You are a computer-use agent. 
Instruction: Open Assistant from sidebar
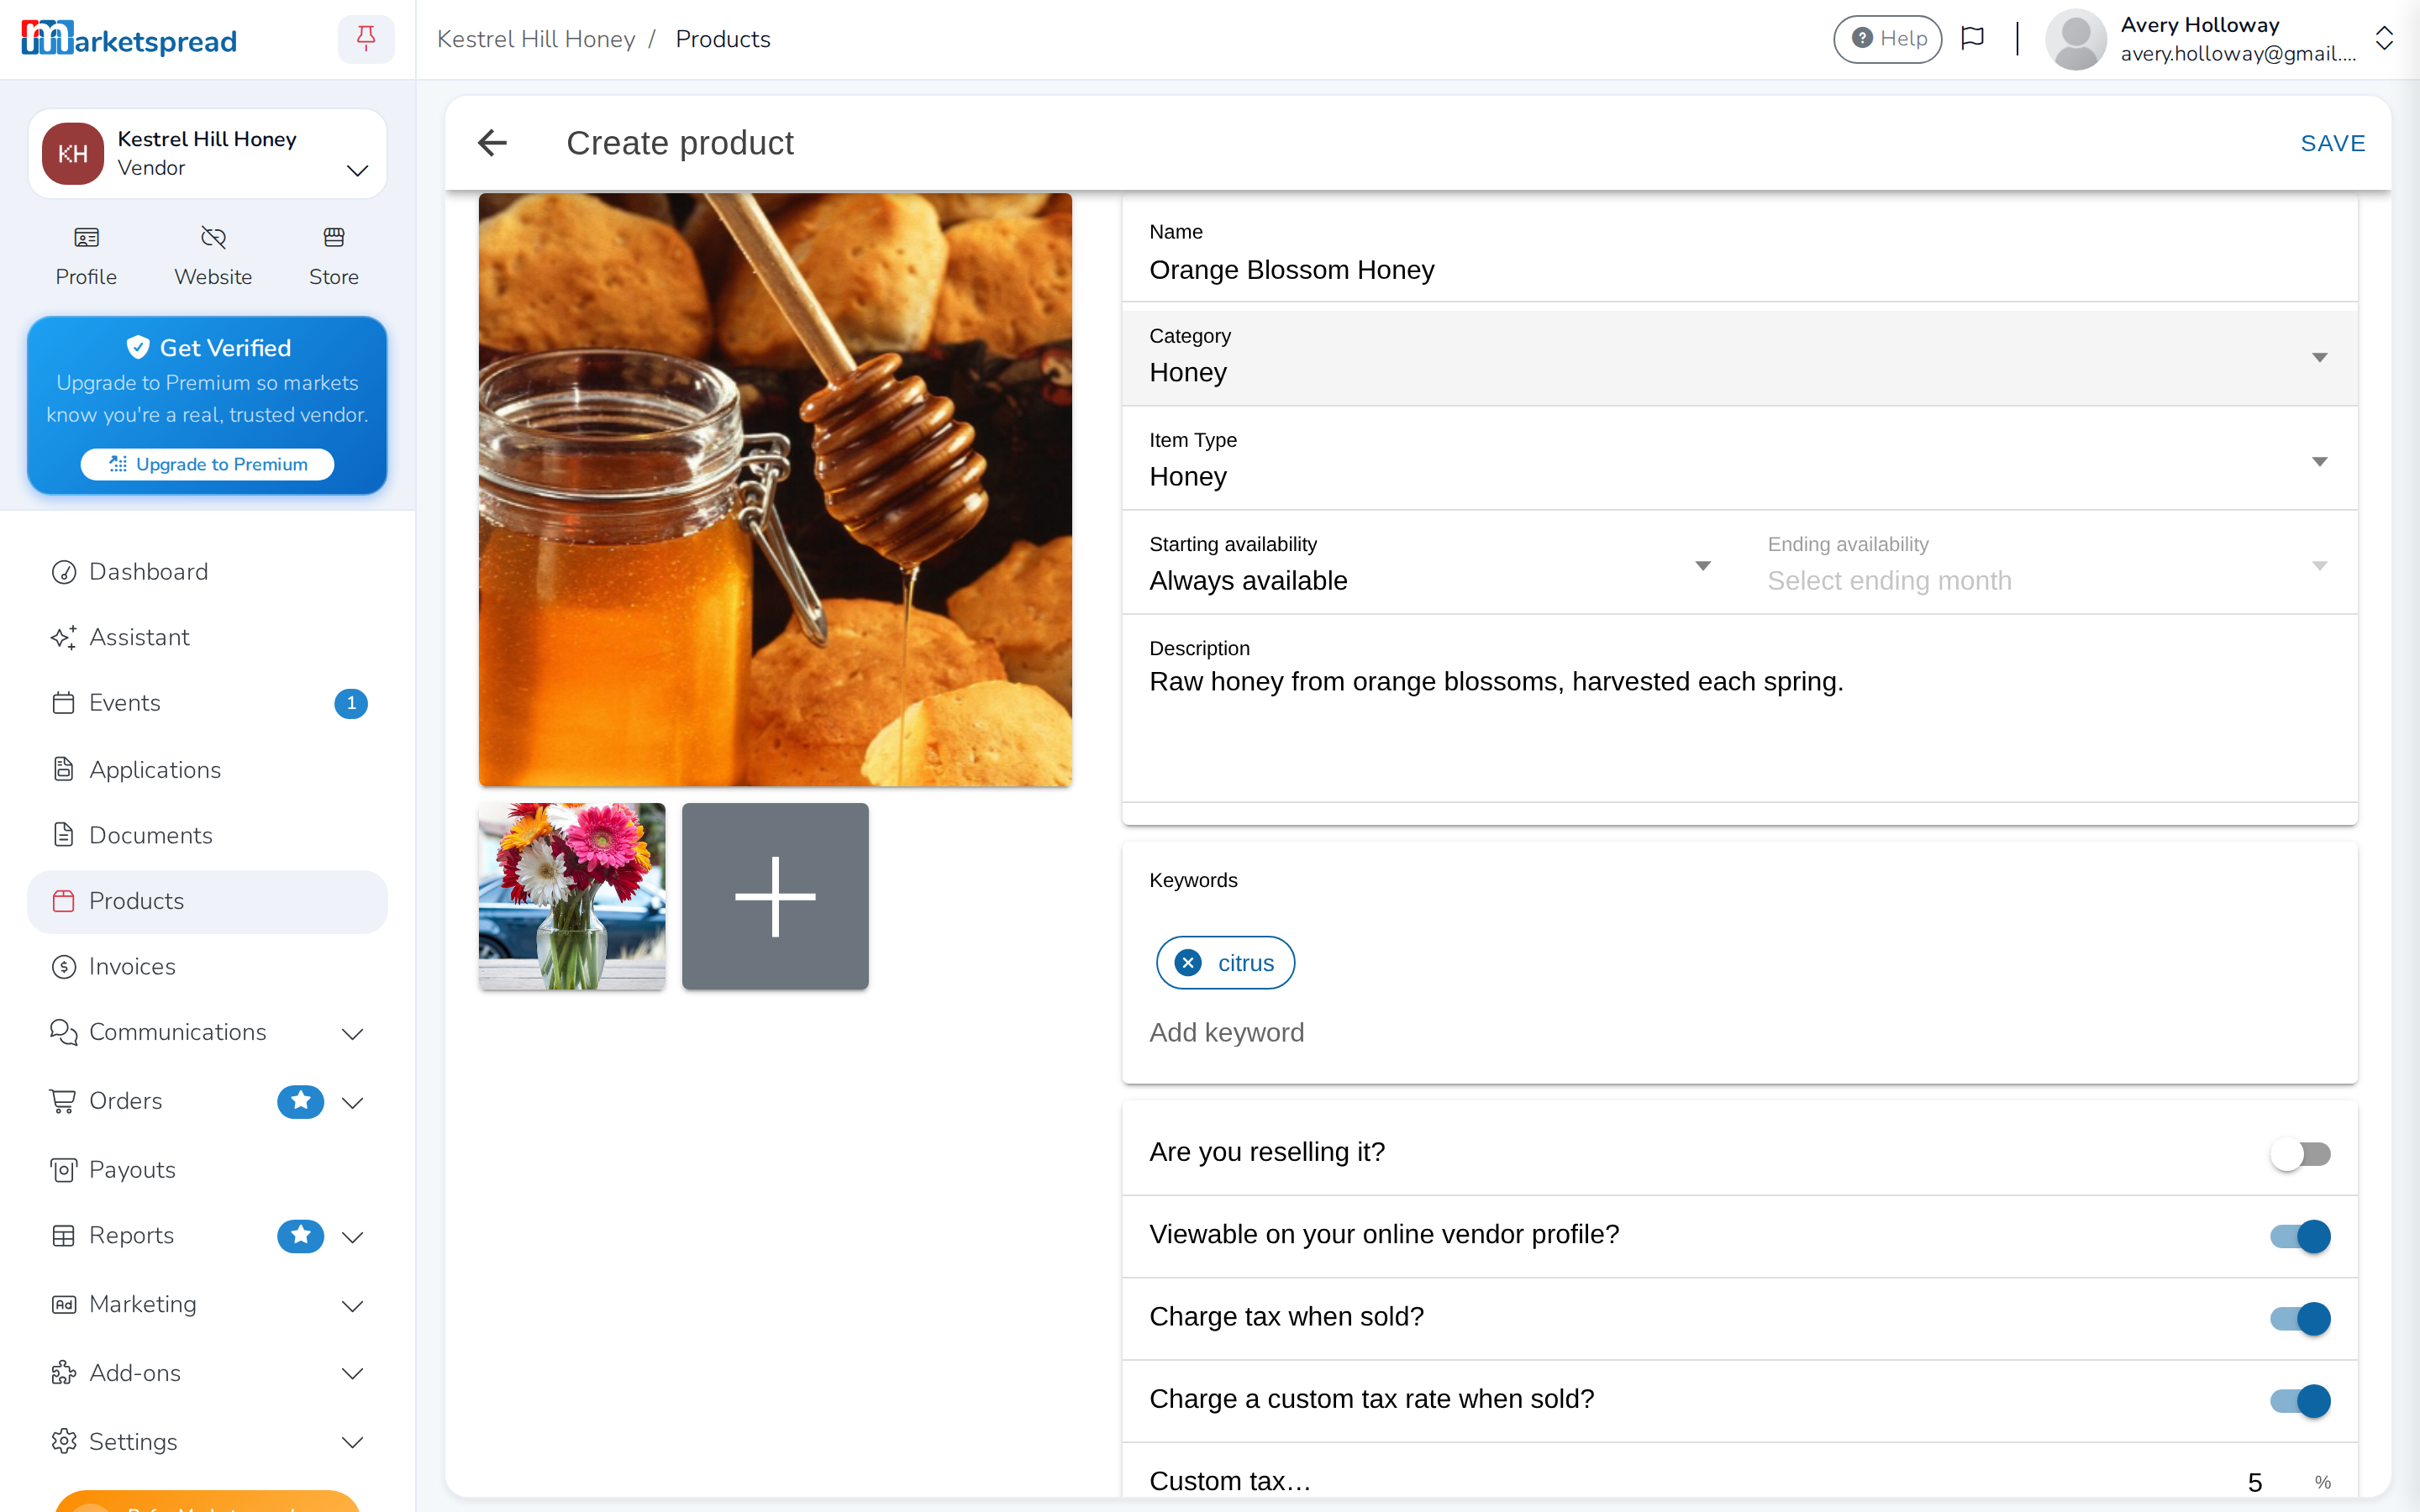207,638
